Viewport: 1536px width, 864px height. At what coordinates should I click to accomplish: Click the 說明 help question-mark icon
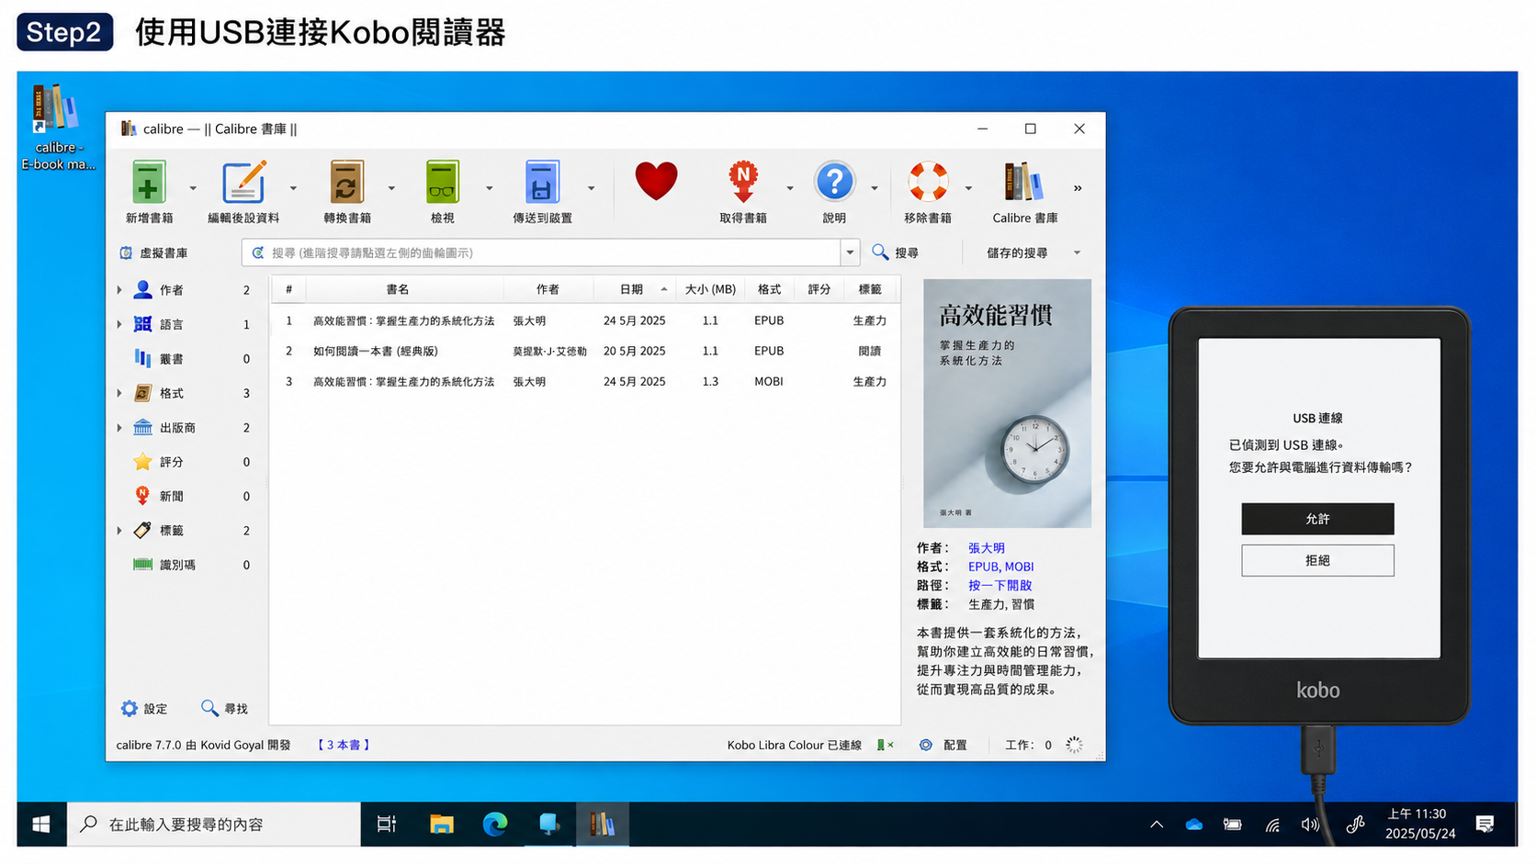pyautogui.click(x=834, y=182)
